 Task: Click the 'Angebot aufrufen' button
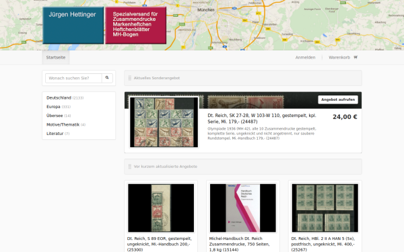[338, 99]
